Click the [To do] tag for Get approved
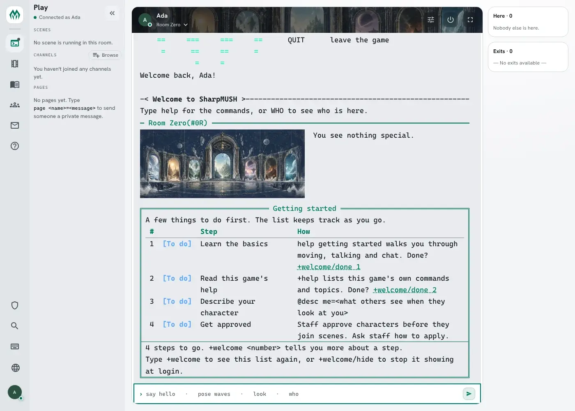The image size is (575, 411). point(177,324)
